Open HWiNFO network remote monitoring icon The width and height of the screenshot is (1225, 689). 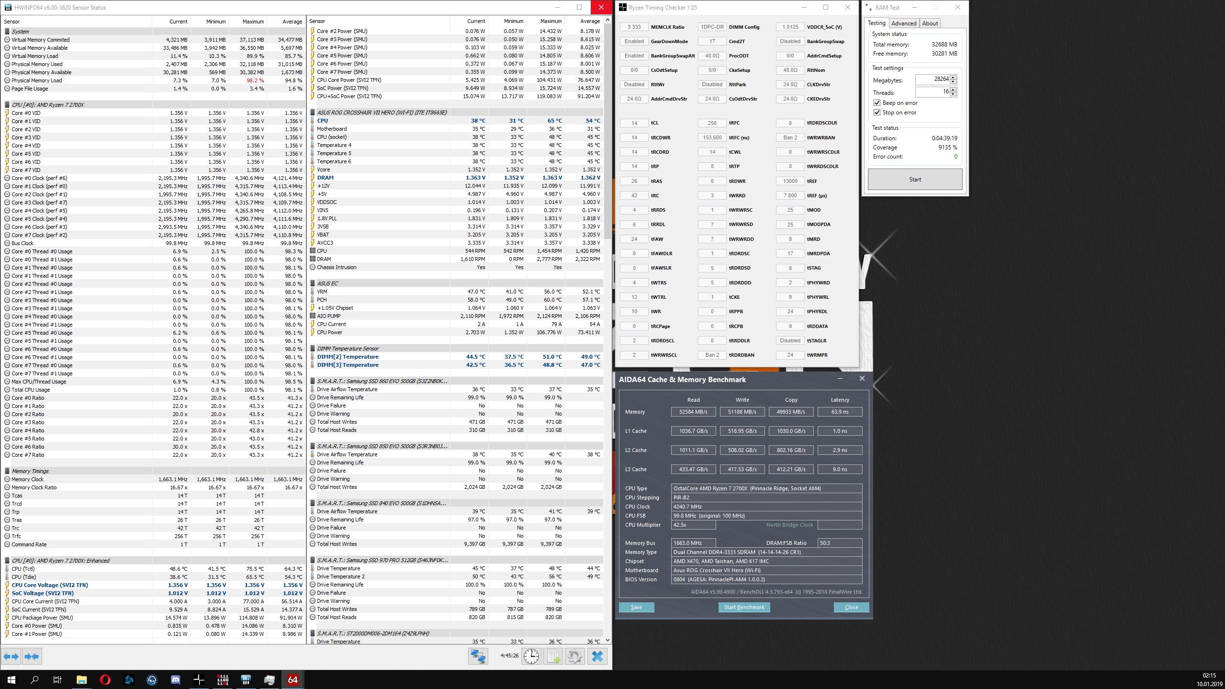(478, 656)
